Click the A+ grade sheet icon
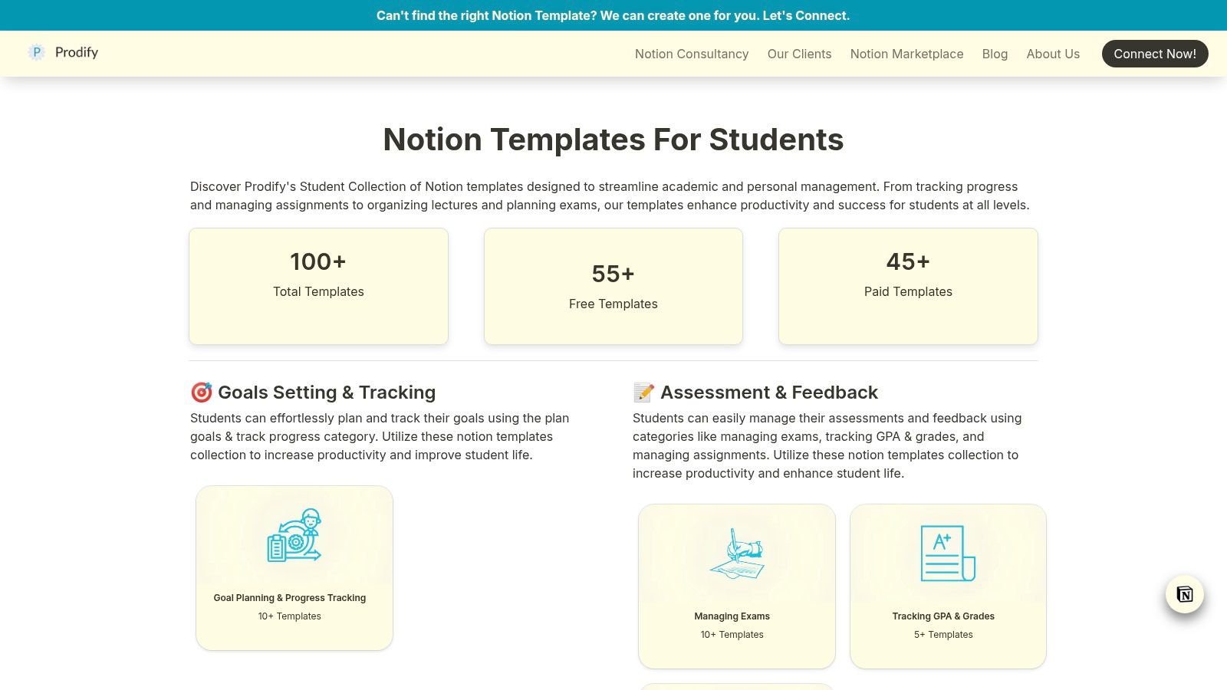Viewport: 1227px width, 690px height. tap(947, 554)
